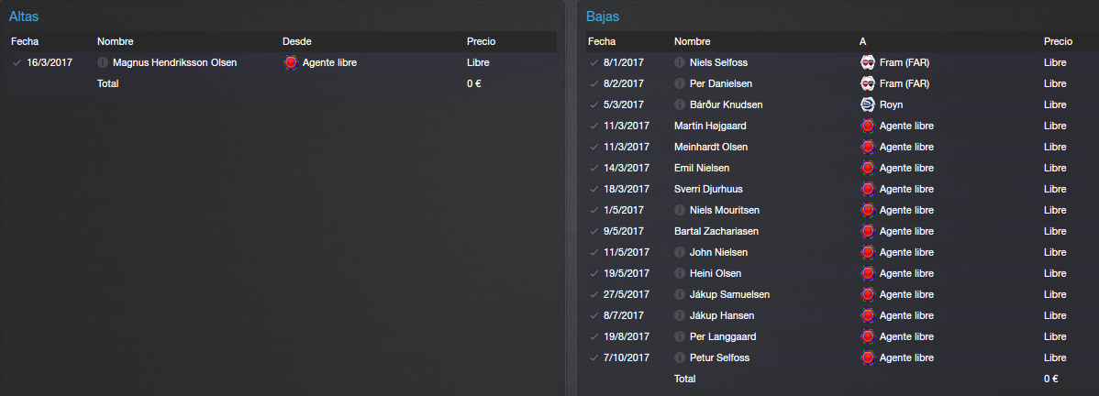Click info icon next to Heini Olsen
Viewport: 1099px width, 396px height.
point(679,273)
